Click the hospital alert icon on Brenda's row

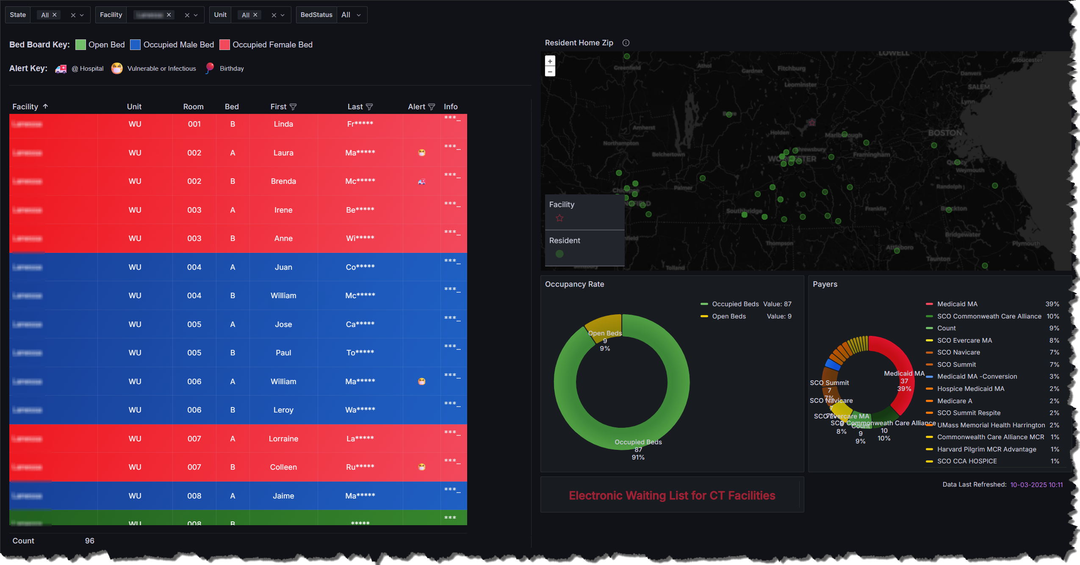point(421,182)
